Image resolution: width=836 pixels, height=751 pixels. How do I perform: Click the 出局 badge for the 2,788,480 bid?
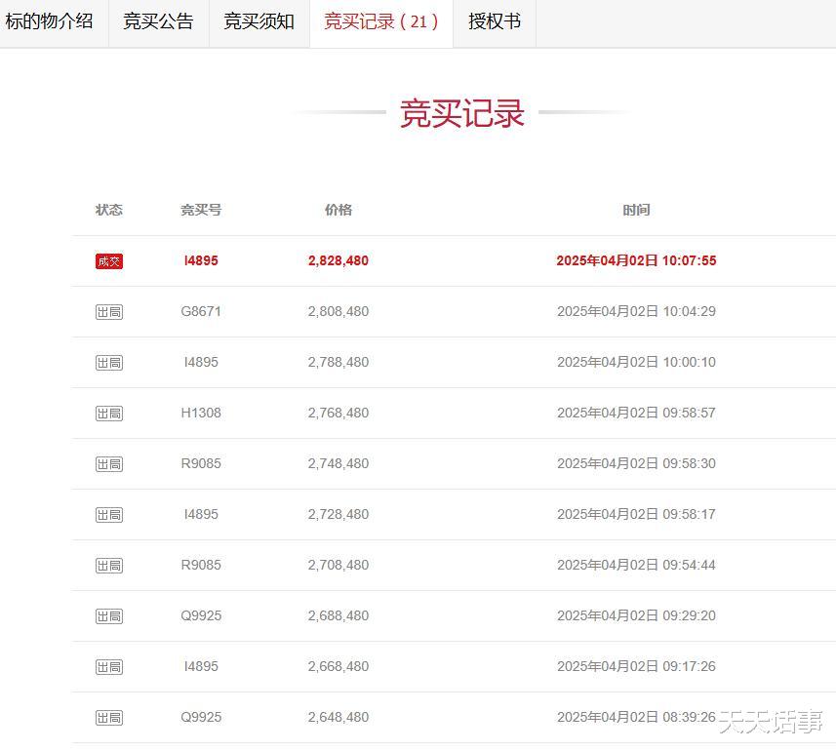(x=109, y=363)
